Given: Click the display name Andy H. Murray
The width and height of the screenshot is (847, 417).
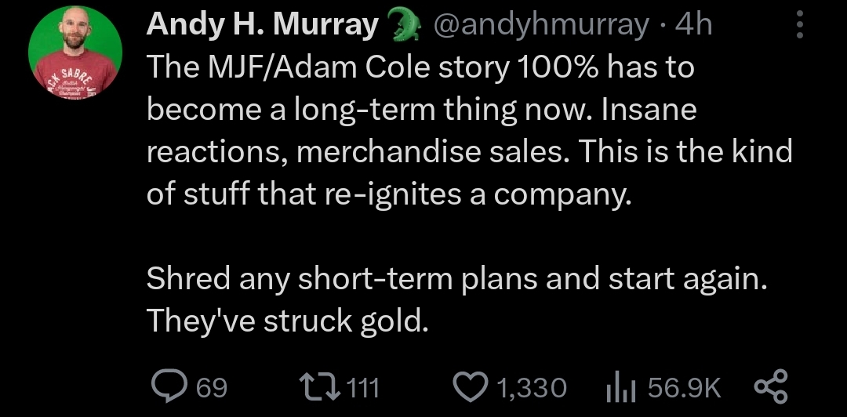Looking at the screenshot, I should point(262,25).
